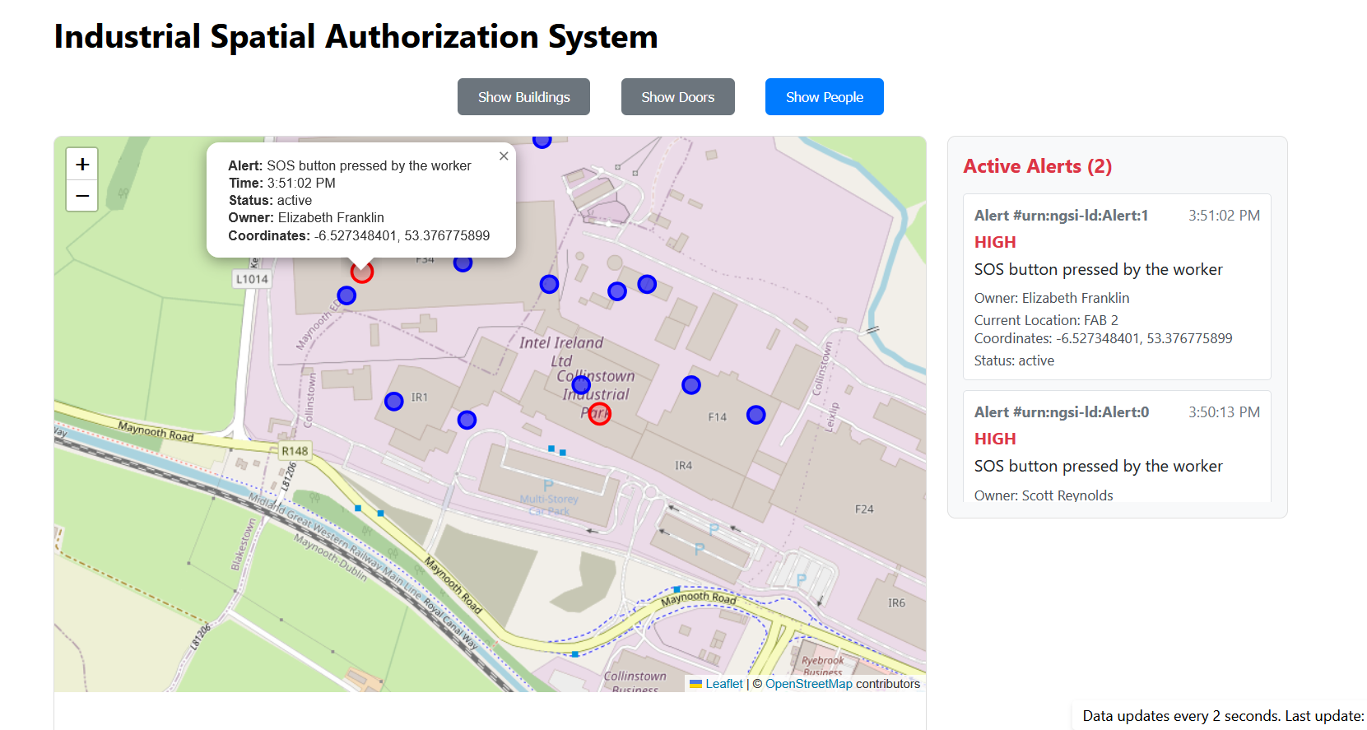Click Active Alerts (2) heading

click(1038, 166)
